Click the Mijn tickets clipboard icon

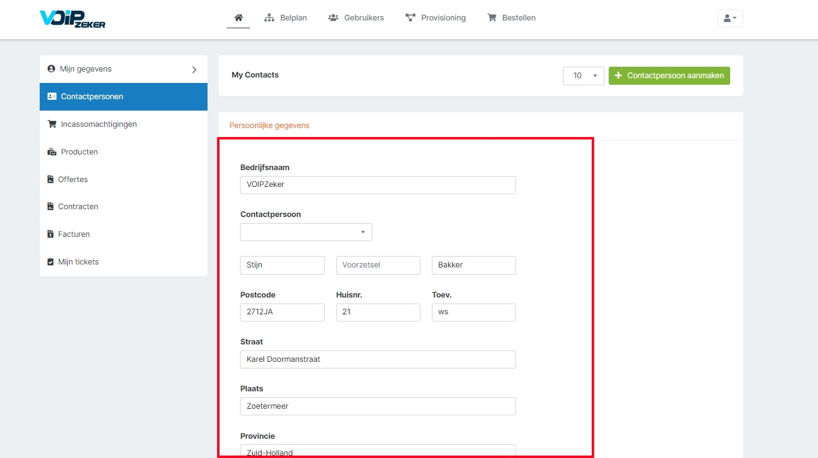point(51,262)
